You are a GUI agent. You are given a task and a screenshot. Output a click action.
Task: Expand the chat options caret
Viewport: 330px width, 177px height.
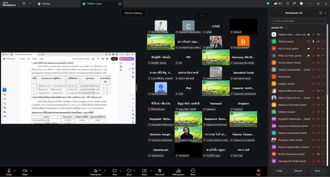(x=120, y=171)
